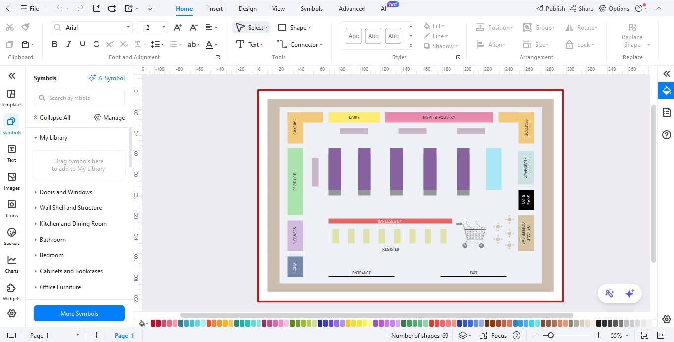
Task: Click the Save icon in title bar
Action: click(97, 8)
